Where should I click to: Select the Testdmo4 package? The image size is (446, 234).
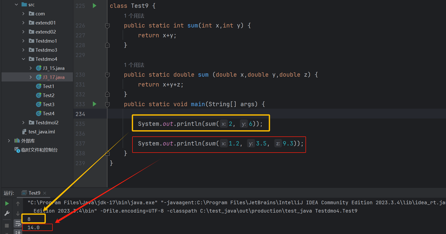pyautogui.click(x=43, y=59)
